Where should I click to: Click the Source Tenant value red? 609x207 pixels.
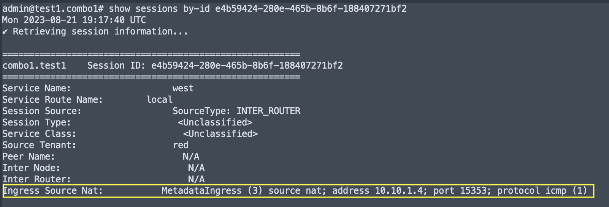point(181,145)
